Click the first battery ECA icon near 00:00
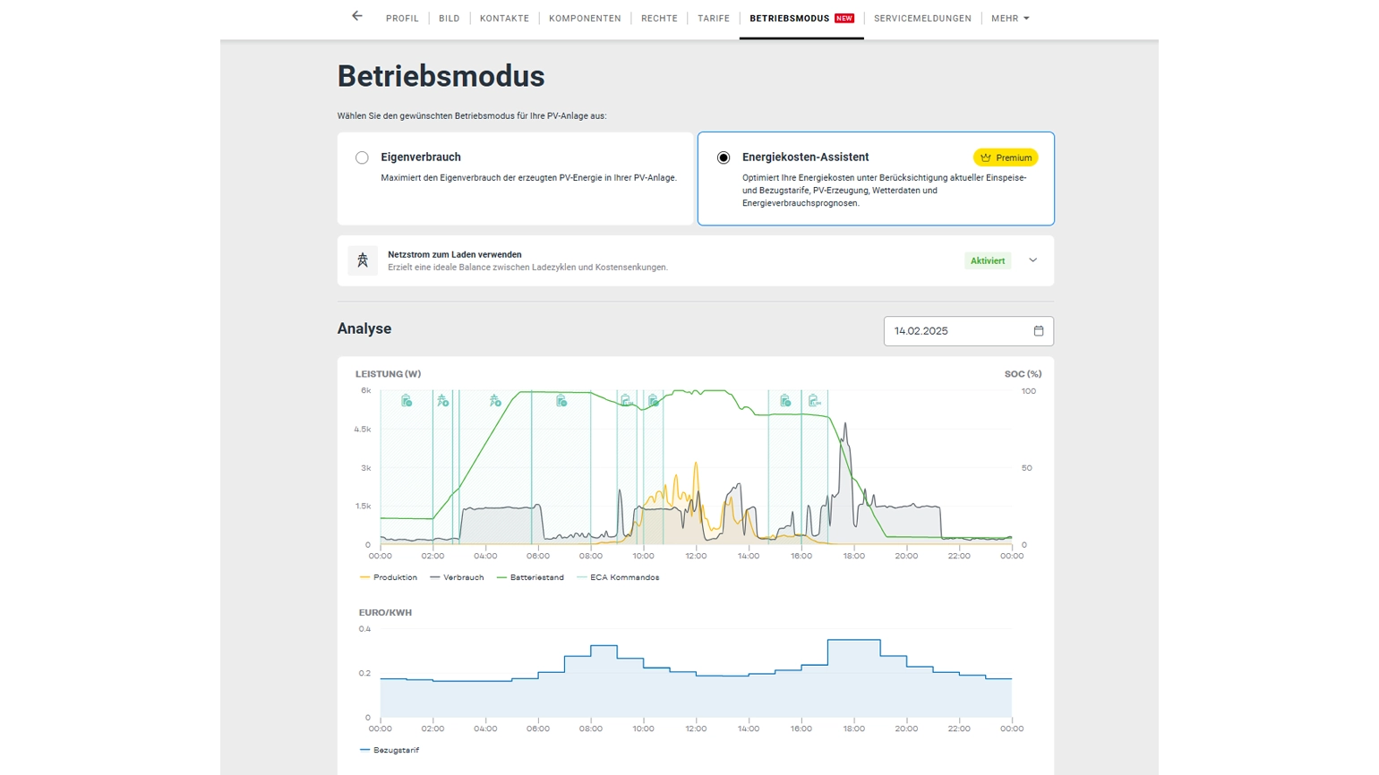This screenshot has height=775, width=1379. coord(407,401)
